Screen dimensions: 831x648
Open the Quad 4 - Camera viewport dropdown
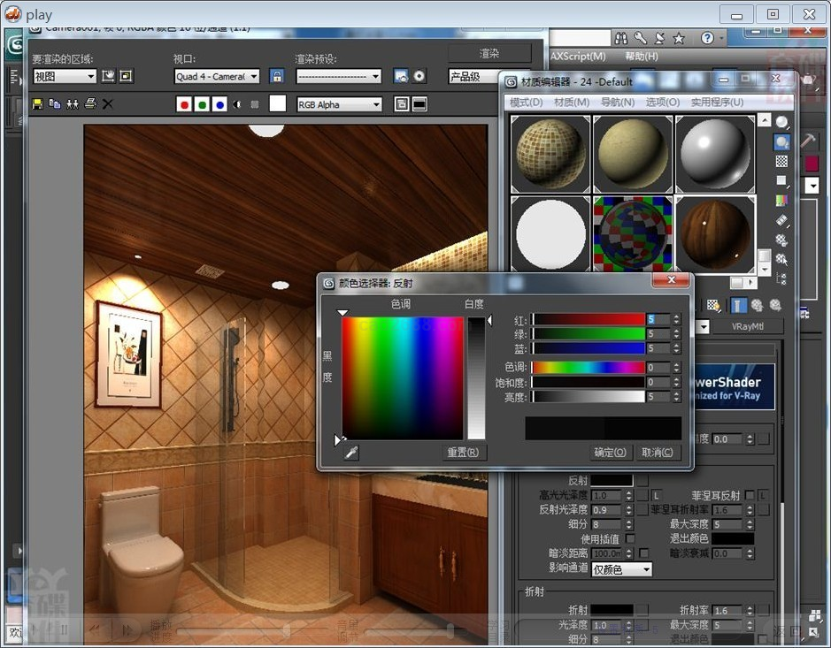click(217, 77)
